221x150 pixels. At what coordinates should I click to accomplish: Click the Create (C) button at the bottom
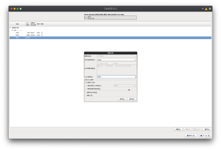point(178,129)
